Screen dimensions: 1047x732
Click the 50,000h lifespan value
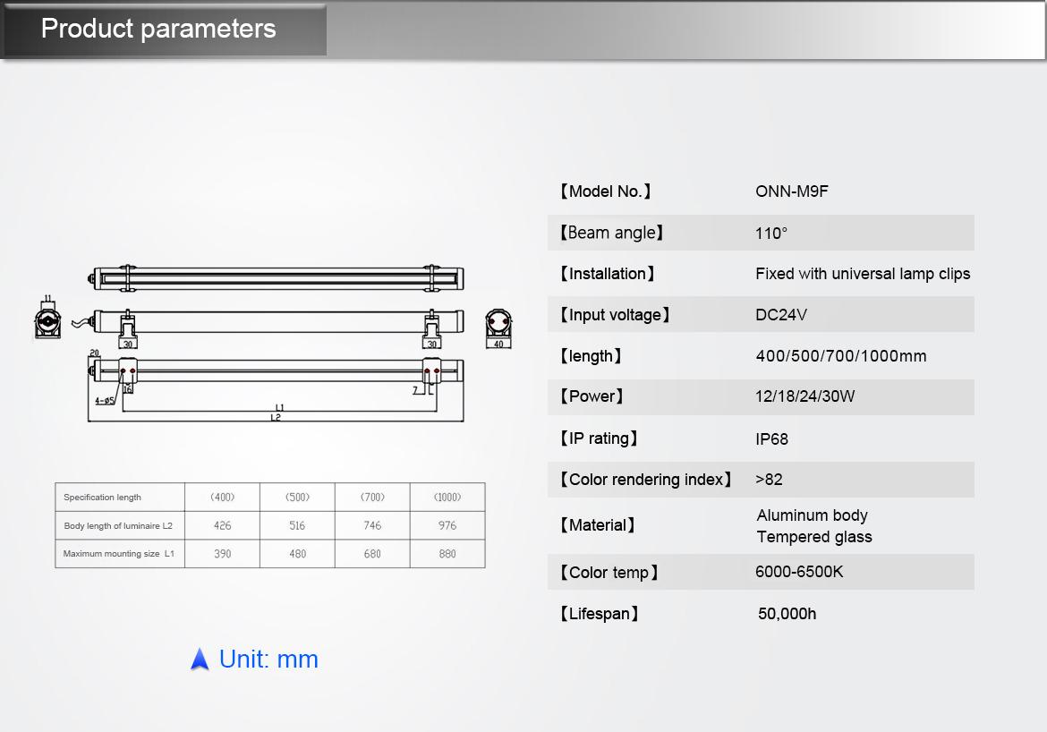[787, 614]
